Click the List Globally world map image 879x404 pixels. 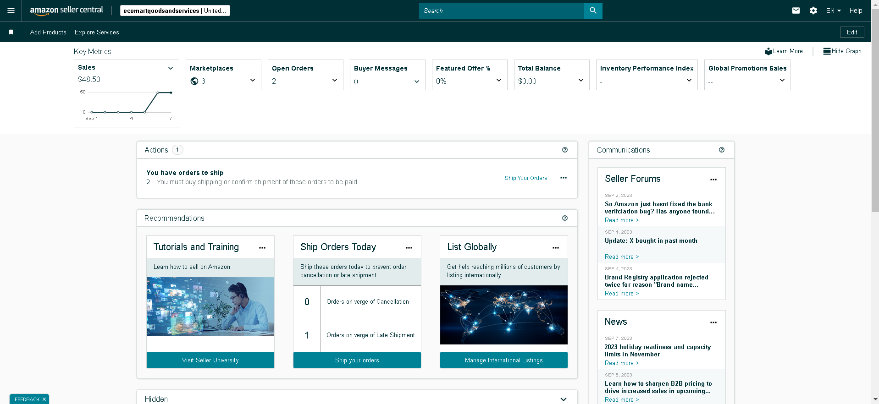click(x=504, y=315)
